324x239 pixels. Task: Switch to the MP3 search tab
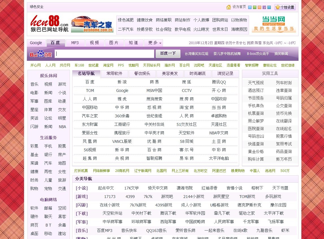coord(75,43)
